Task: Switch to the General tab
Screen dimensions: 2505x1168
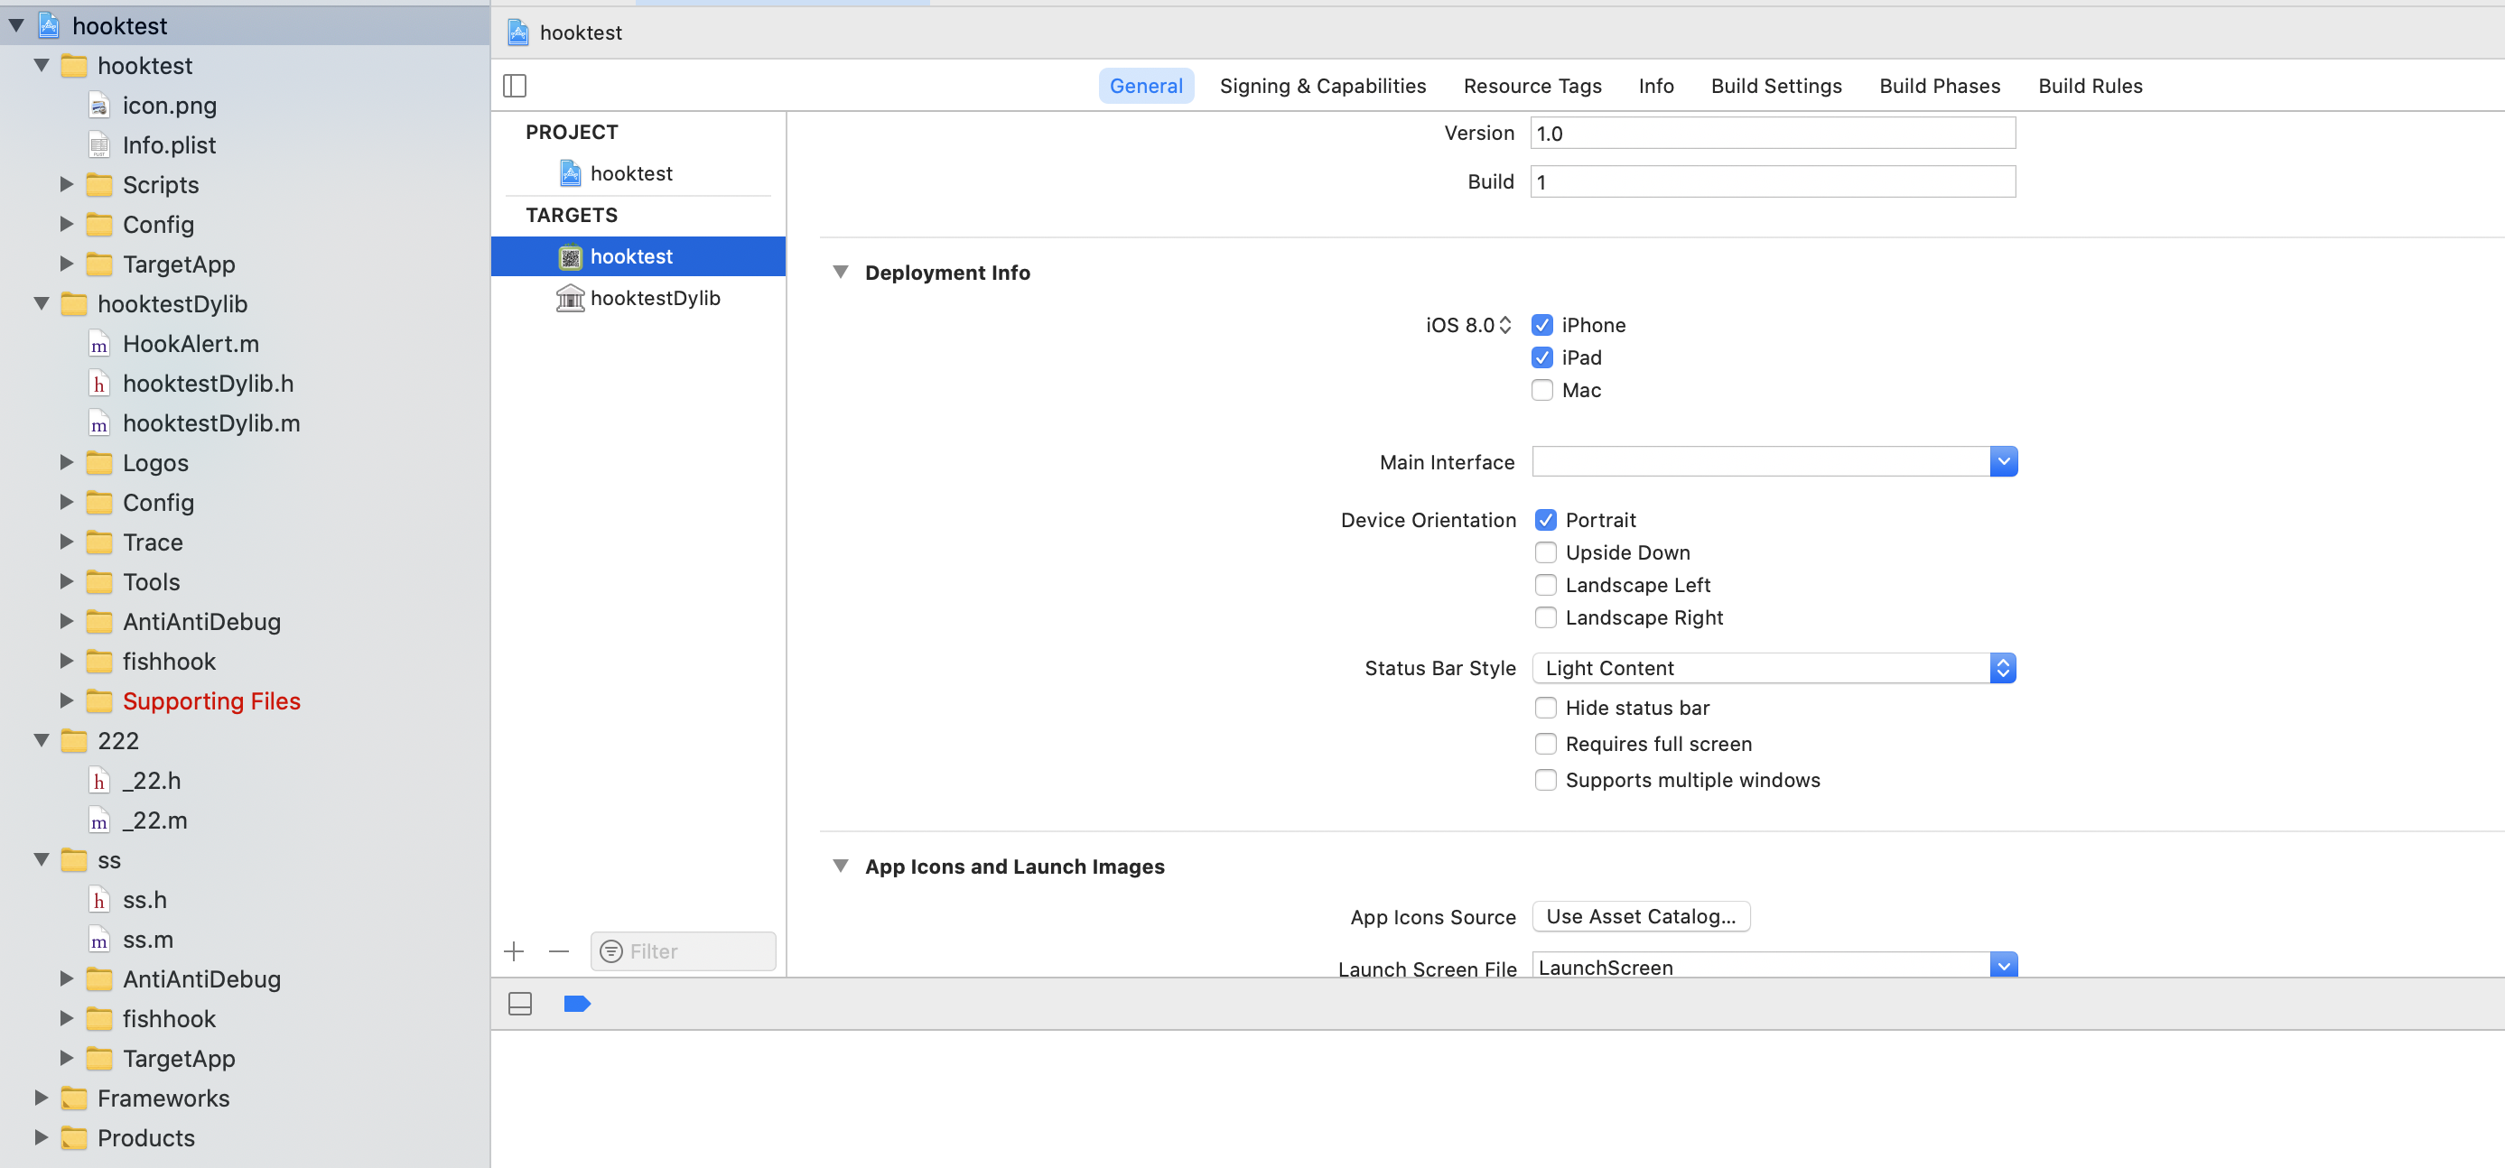Action: pos(1146,86)
